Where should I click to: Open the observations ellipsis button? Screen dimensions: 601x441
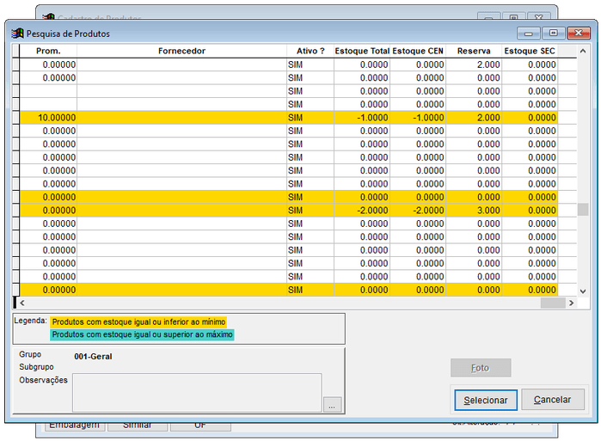coord(332,405)
